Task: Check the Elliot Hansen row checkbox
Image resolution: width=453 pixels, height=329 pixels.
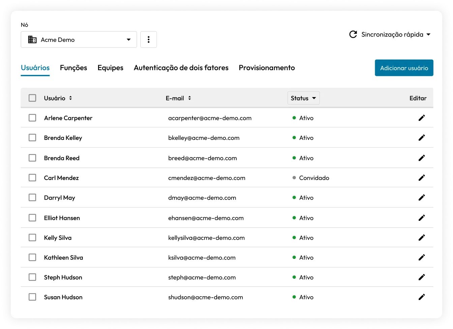Action: pyautogui.click(x=32, y=218)
